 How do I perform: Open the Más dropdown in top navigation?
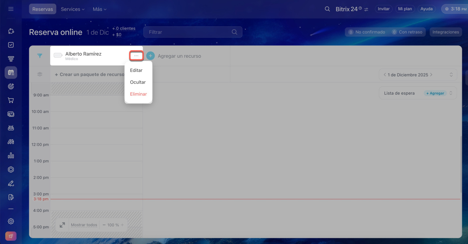point(99,9)
